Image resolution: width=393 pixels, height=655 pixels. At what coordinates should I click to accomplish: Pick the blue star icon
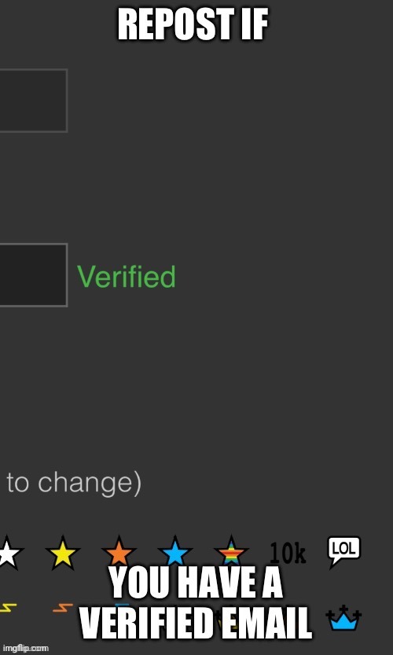coord(175,553)
